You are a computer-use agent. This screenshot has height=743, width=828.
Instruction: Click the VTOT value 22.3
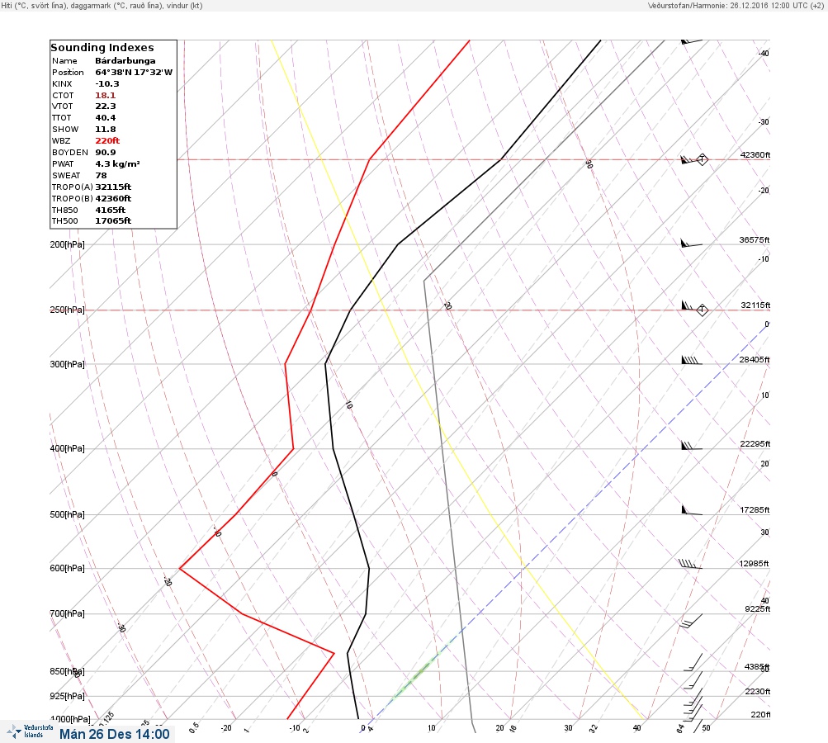[x=105, y=106]
